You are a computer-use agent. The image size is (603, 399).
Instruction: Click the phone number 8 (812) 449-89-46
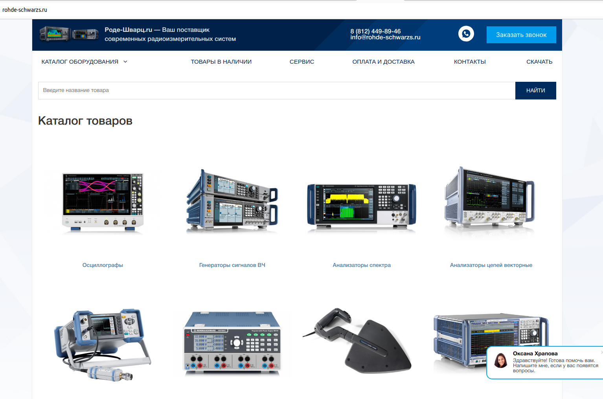coord(375,31)
